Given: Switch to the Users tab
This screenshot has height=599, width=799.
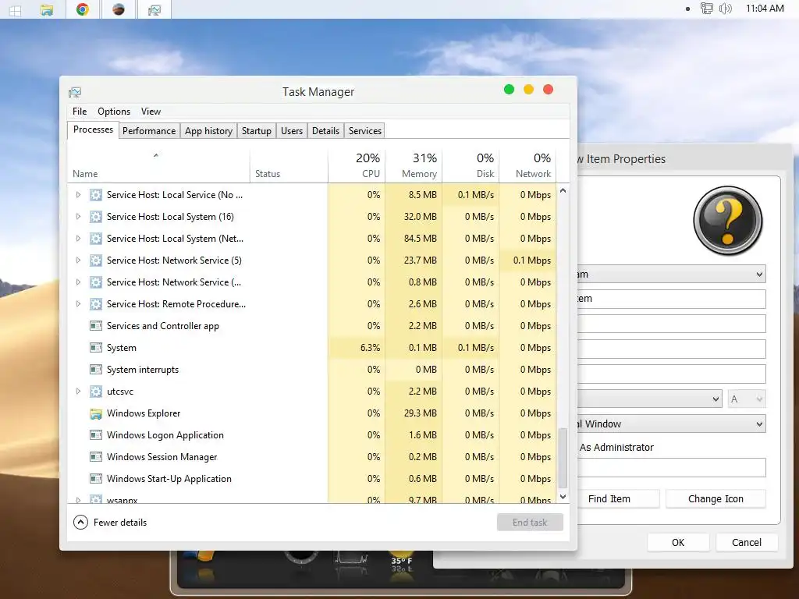Looking at the screenshot, I should click(292, 131).
